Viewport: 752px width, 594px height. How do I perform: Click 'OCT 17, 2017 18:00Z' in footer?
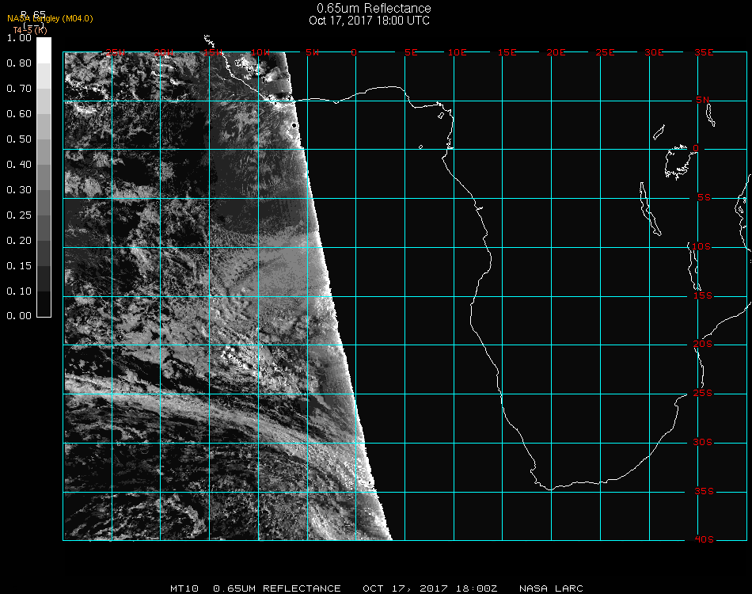pyautogui.click(x=430, y=588)
